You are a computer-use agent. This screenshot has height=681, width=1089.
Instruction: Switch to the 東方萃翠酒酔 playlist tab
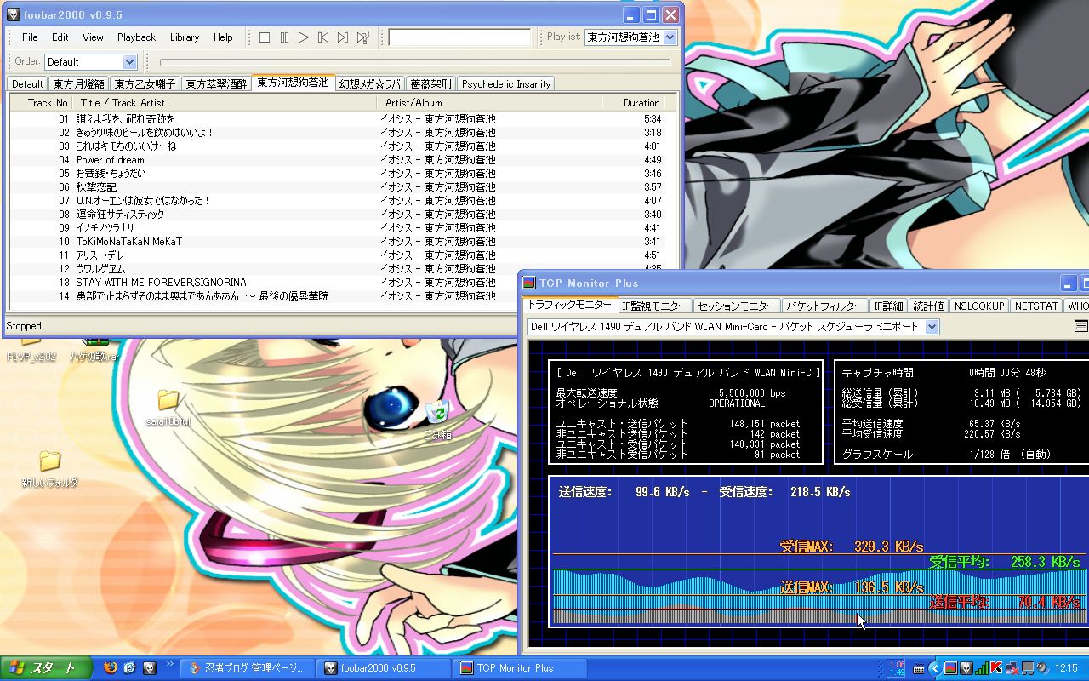click(216, 83)
